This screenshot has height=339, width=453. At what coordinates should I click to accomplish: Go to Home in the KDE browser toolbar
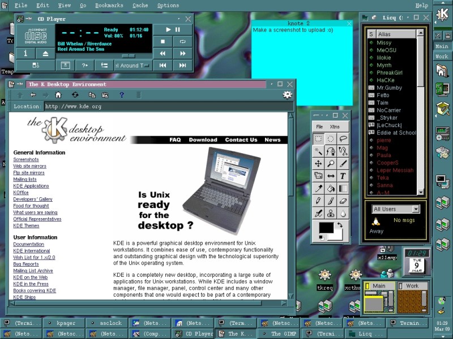[x=58, y=95]
